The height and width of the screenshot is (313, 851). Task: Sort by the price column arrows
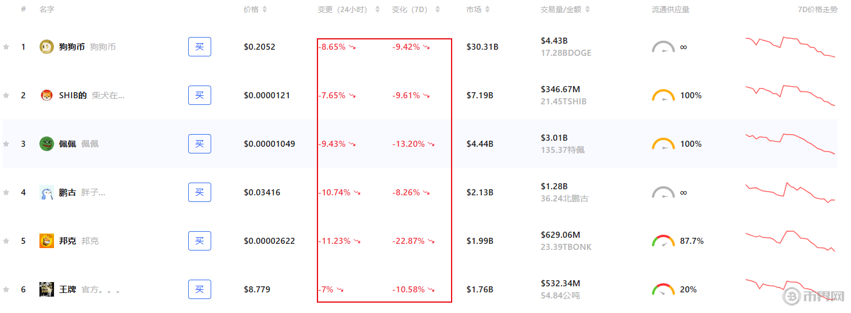(265, 10)
